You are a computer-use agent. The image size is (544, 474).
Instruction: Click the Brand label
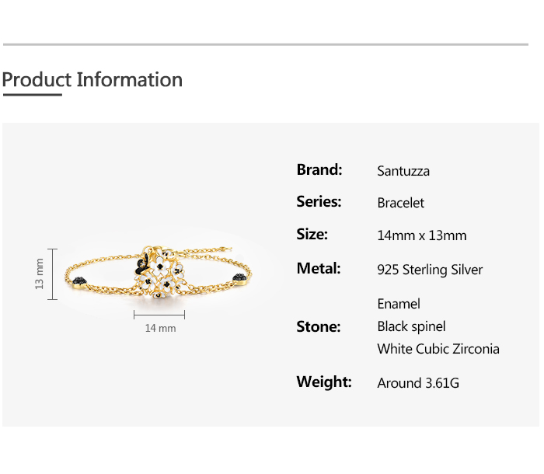click(319, 169)
